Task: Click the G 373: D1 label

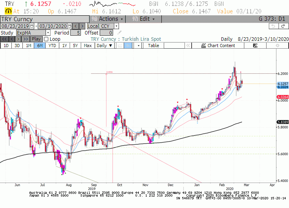Action: pos(272,19)
